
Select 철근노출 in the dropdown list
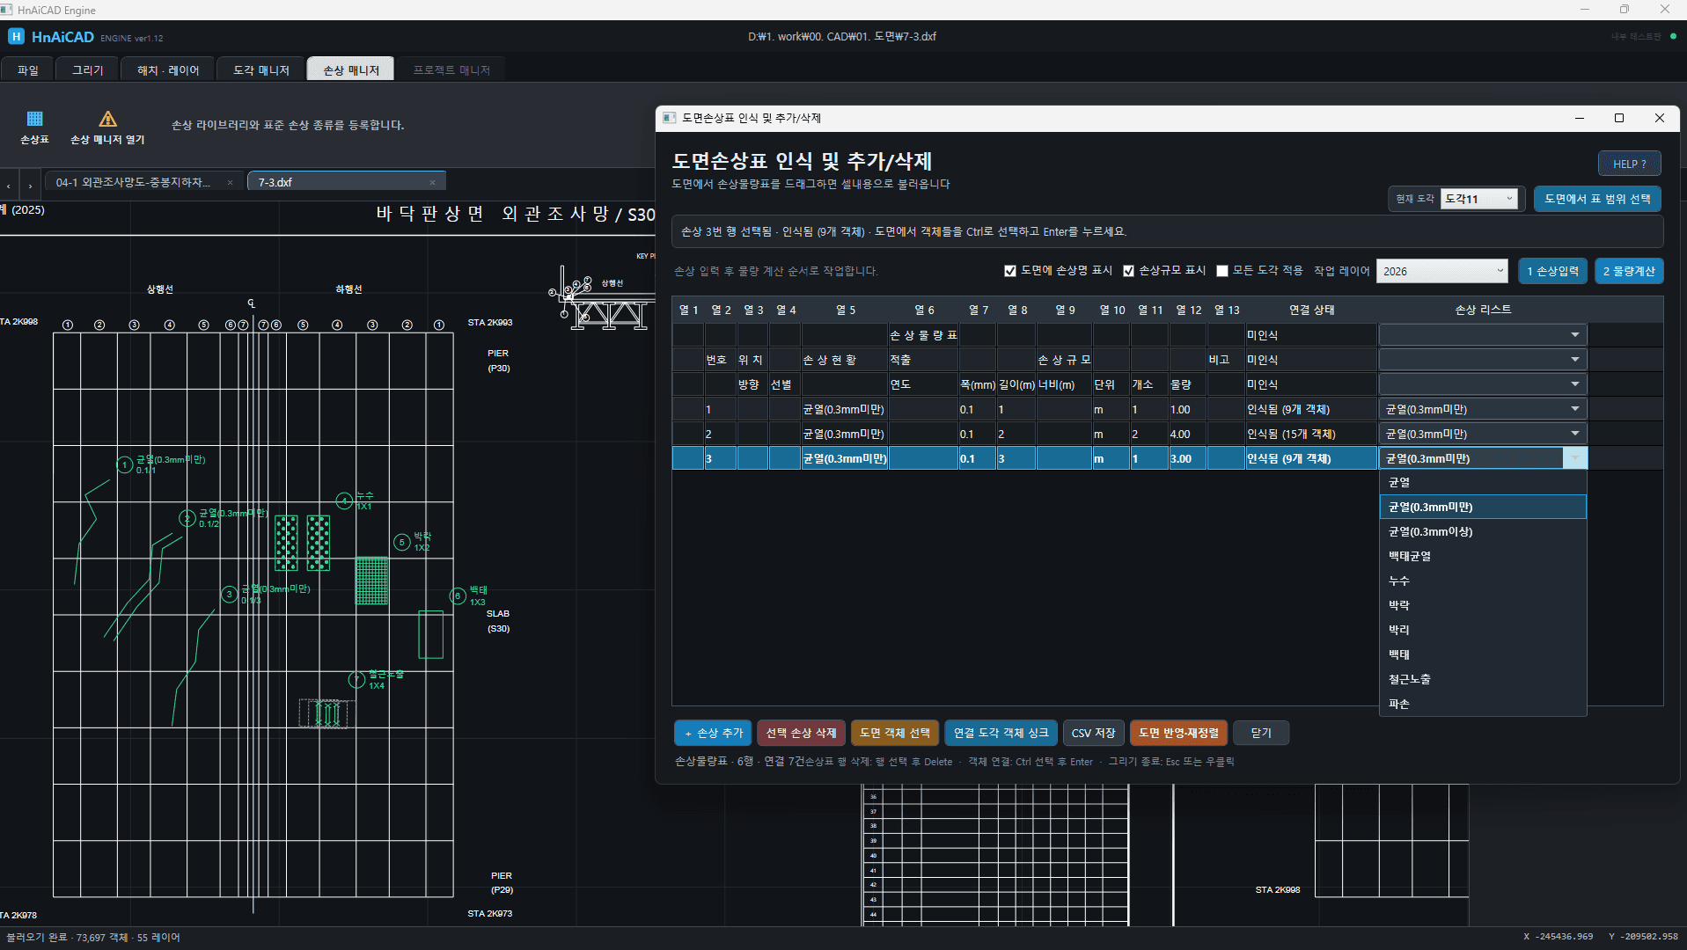[x=1483, y=679]
